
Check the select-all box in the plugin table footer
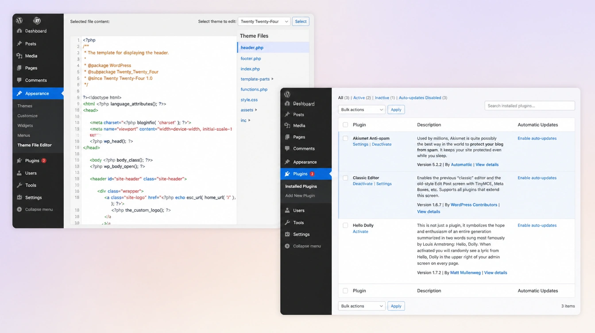tap(346, 291)
